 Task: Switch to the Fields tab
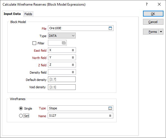pos(28,14)
